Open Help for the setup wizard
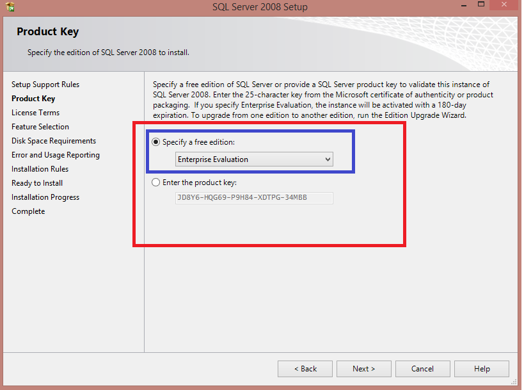 coord(482,369)
